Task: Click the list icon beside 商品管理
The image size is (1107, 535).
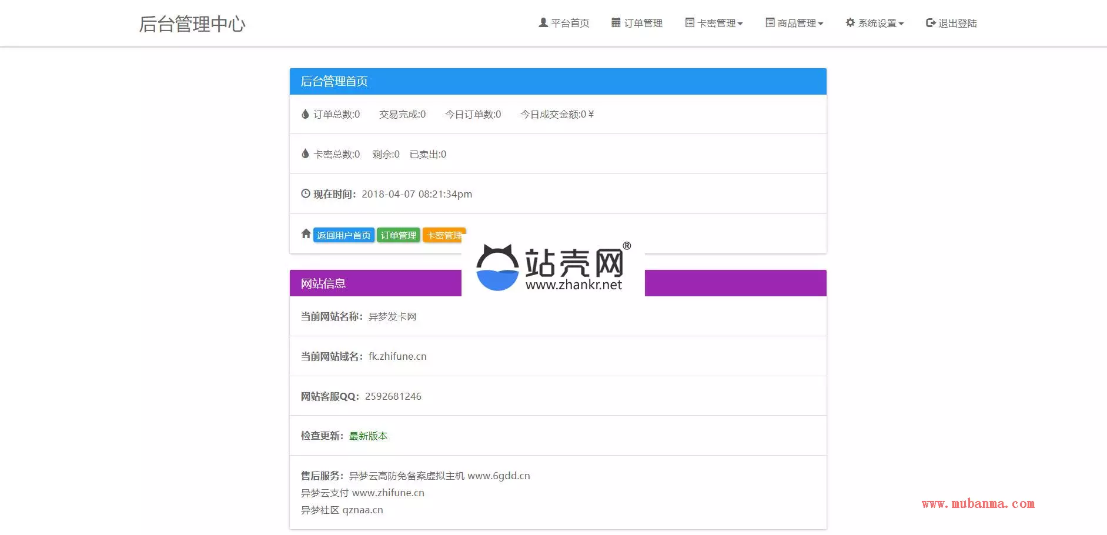Action: 770,23
